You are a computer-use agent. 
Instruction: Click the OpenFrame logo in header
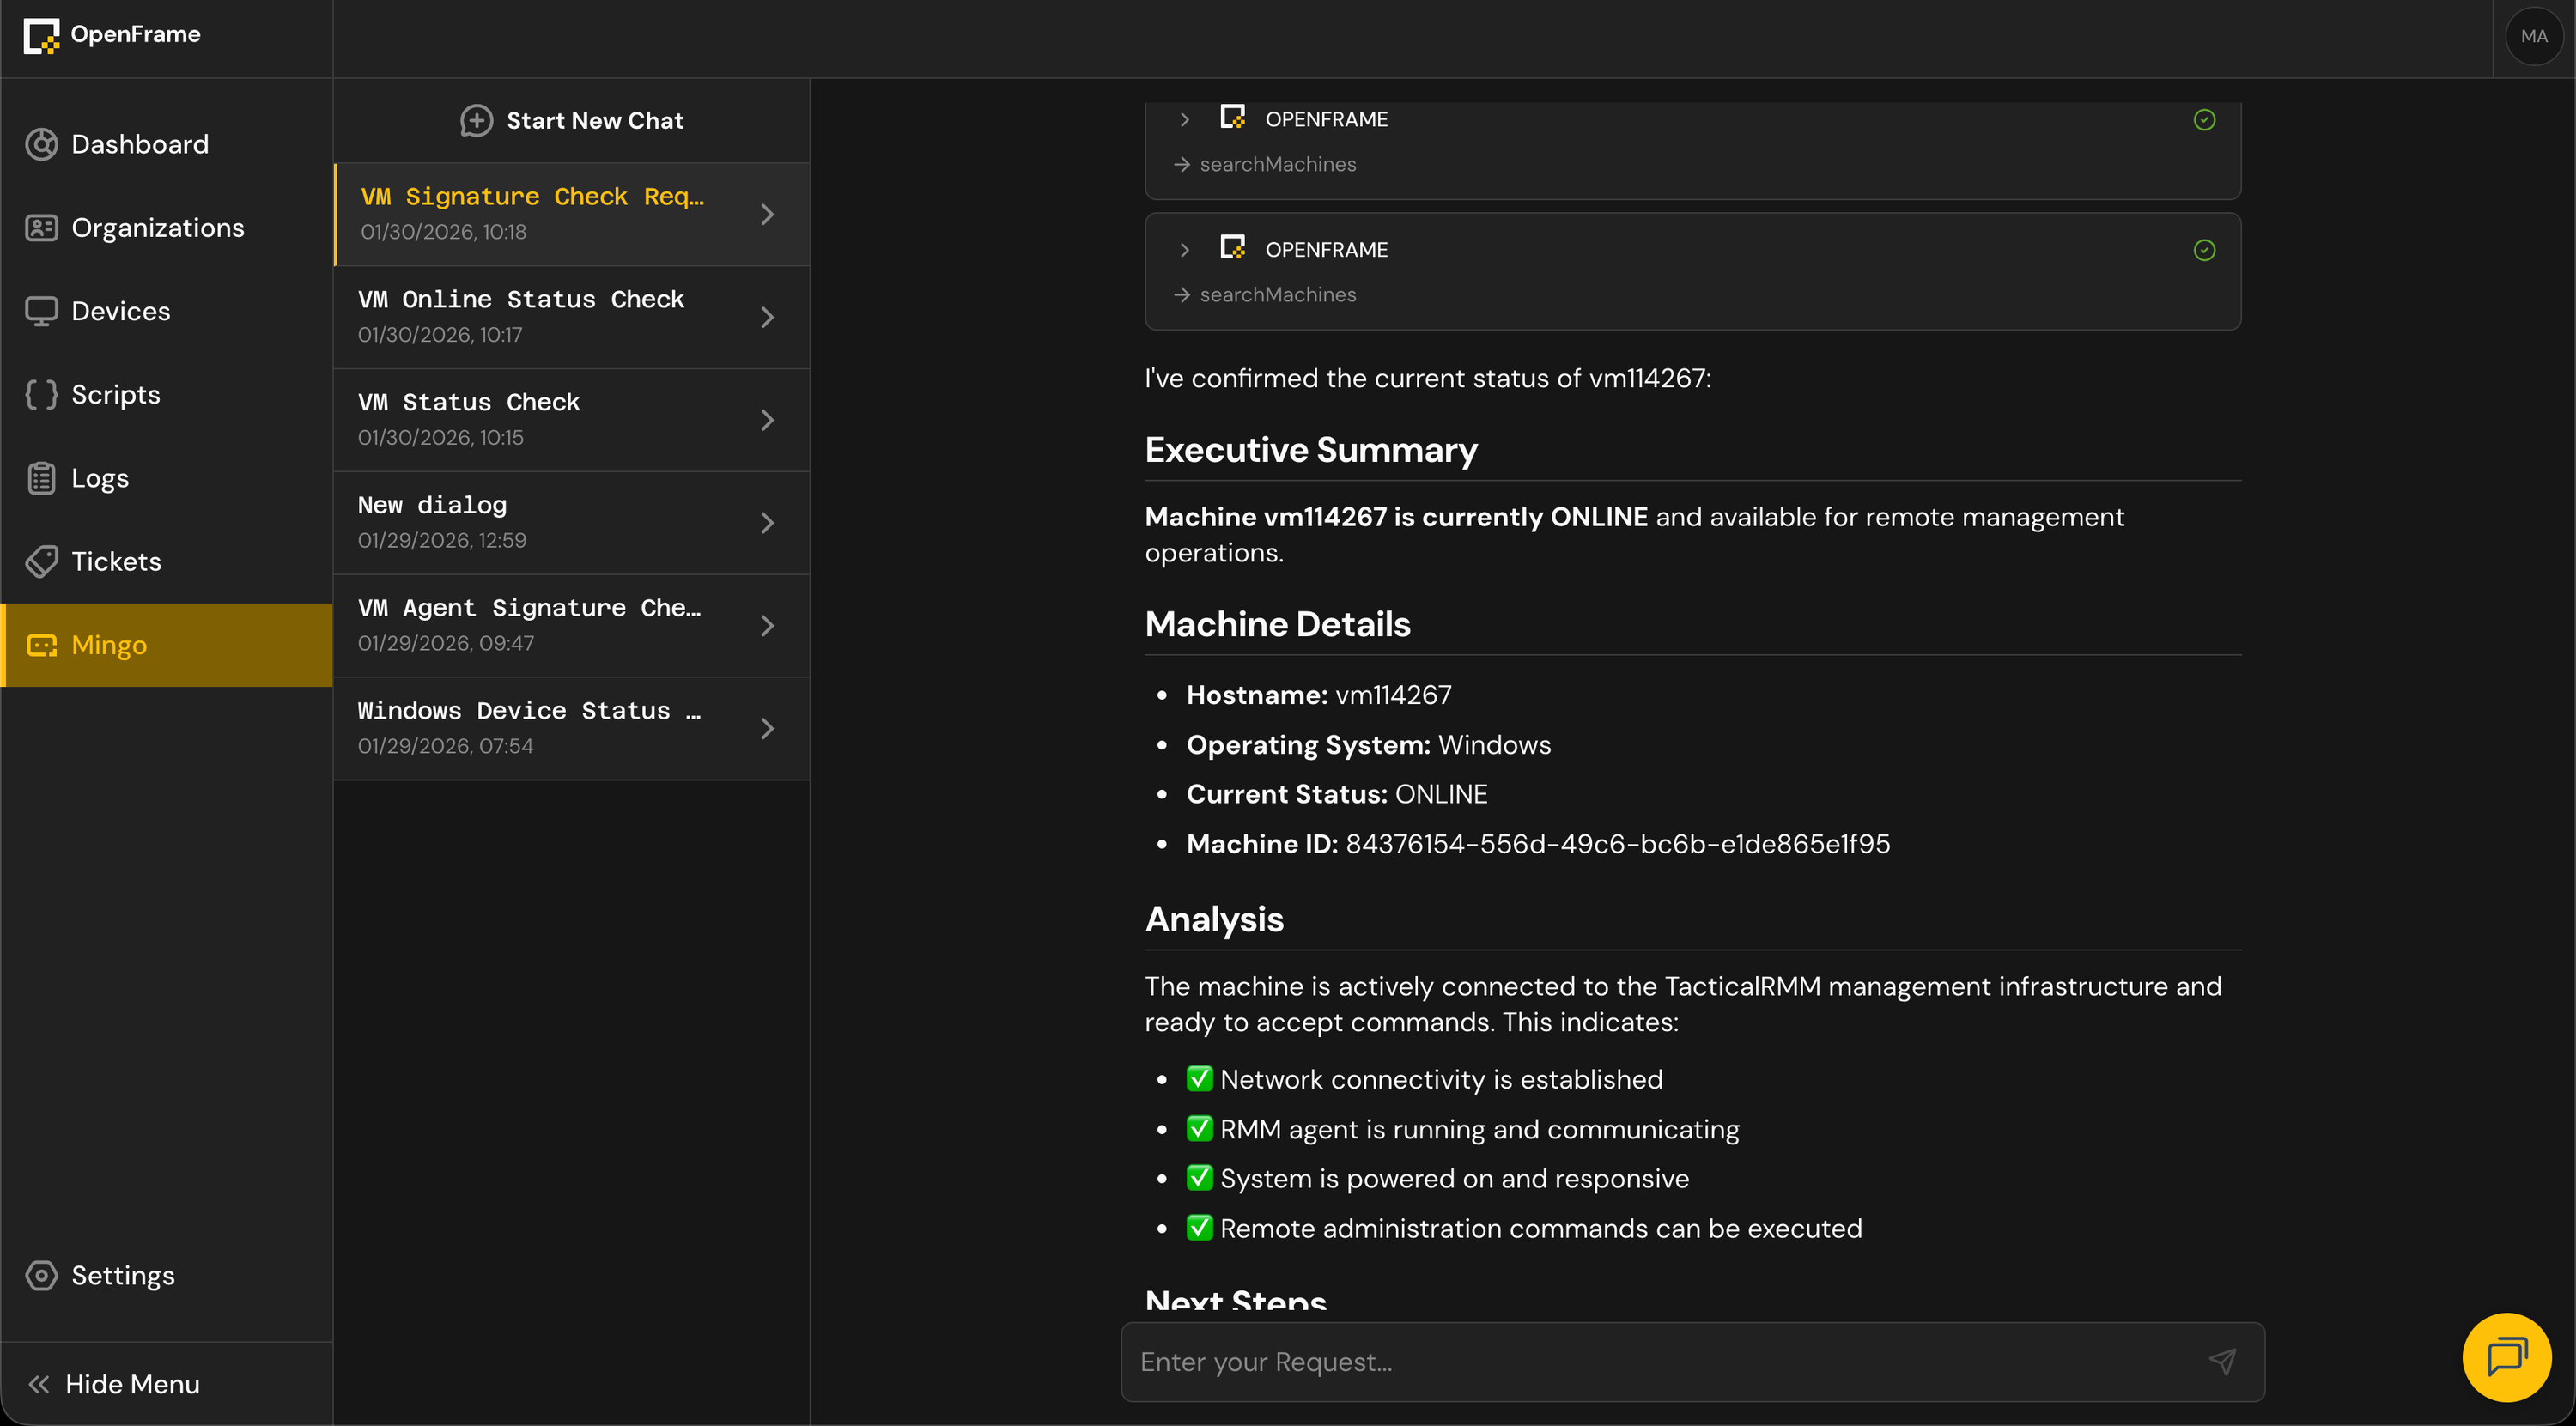pos(112,35)
